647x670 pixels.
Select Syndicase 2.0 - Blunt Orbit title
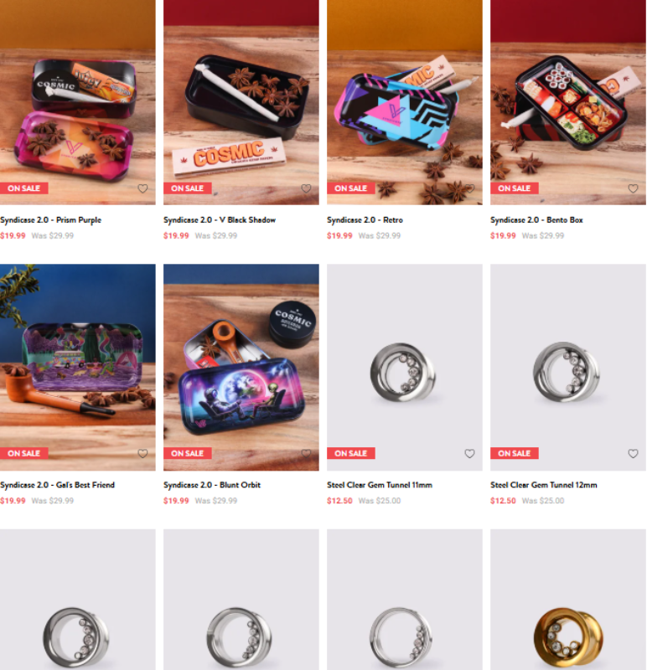pyautogui.click(x=212, y=485)
